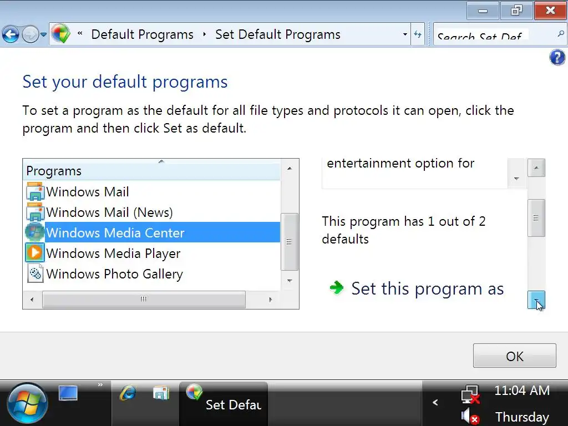Go to Default Programs breadcrumb

[x=142, y=34]
